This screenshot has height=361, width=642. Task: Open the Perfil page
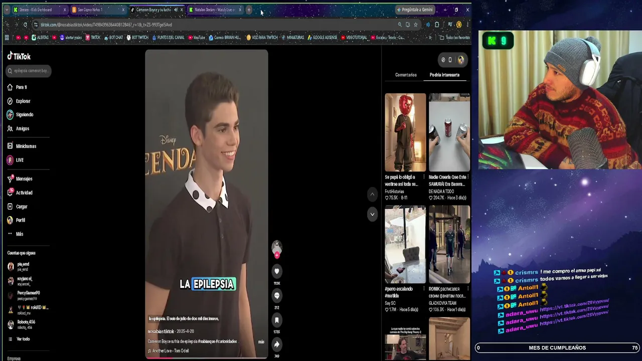(17, 220)
